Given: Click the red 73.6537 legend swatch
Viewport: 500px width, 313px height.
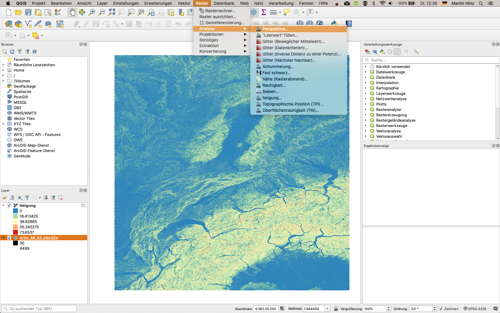Looking at the screenshot, I should [x=15, y=232].
